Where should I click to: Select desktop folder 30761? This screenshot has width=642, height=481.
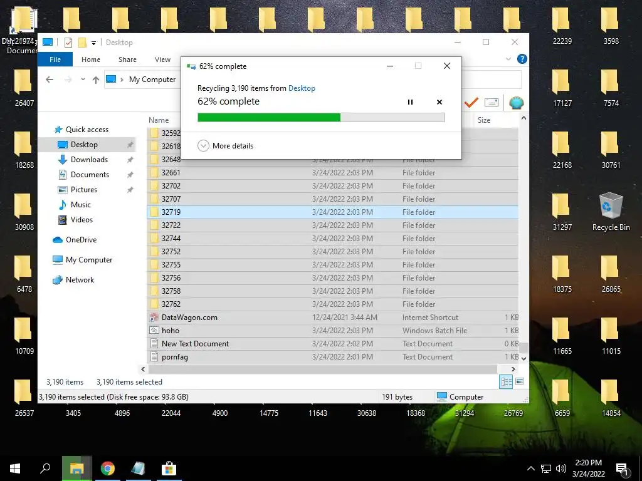[x=611, y=150]
